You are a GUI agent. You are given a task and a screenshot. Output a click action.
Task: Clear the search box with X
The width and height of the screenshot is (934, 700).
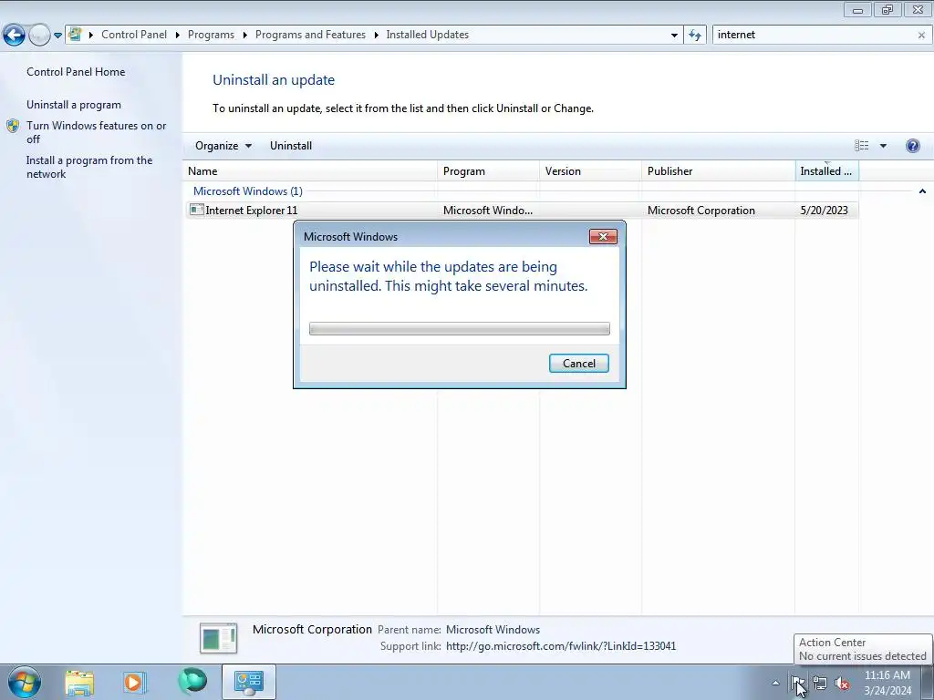point(921,36)
